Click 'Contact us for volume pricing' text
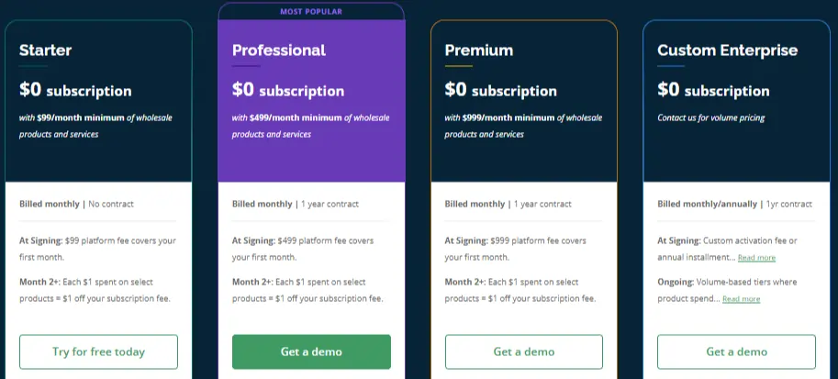The image size is (838, 379). point(710,117)
